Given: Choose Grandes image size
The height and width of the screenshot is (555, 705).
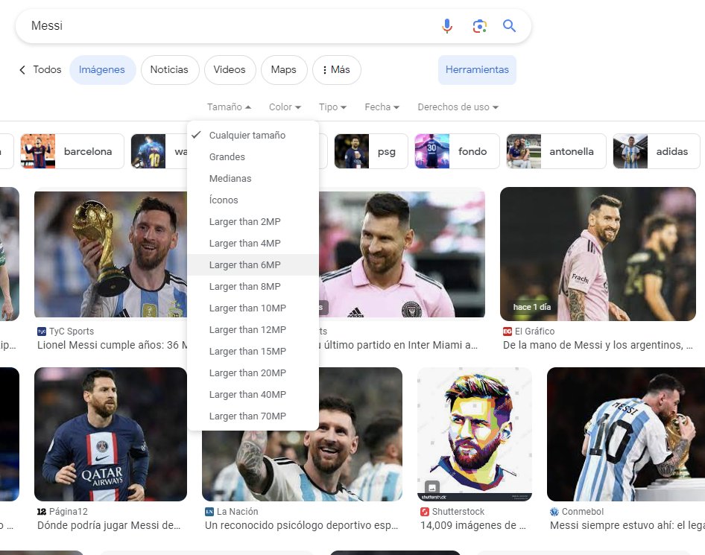Looking at the screenshot, I should 253,157.
